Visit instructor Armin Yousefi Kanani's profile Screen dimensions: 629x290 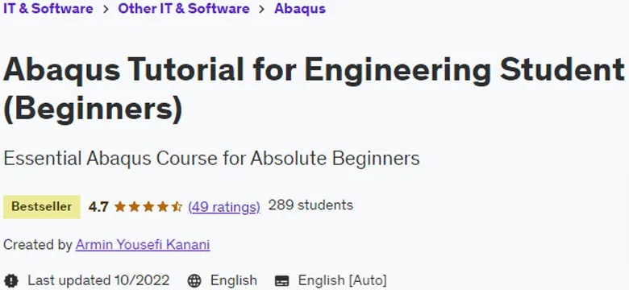(143, 244)
